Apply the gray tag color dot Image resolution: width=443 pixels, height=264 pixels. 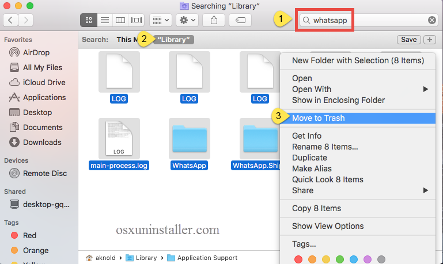point(381,259)
